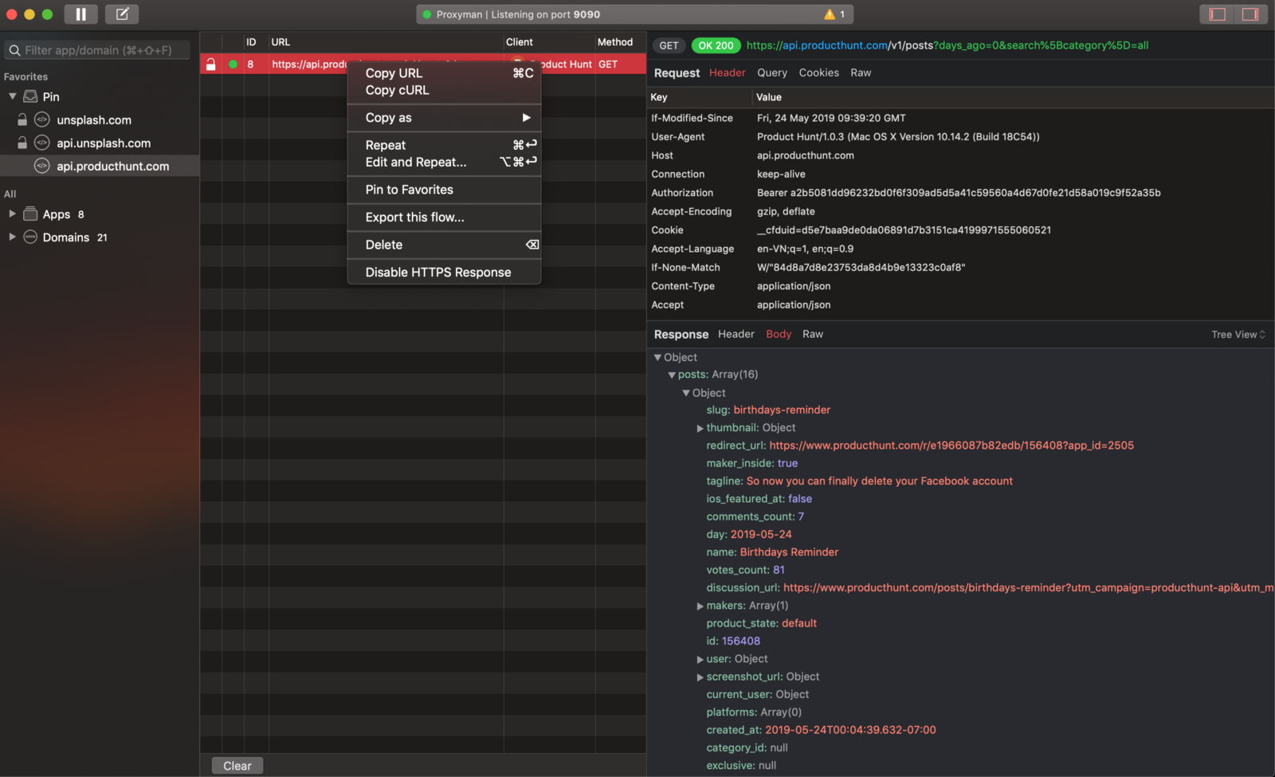Open the Tree View dropdown
1275x777 pixels.
click(x=1238, y=335)
